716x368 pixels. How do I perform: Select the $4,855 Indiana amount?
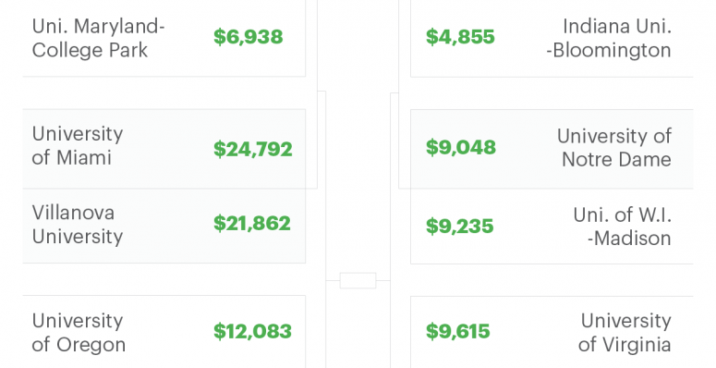tap(460, 37)
